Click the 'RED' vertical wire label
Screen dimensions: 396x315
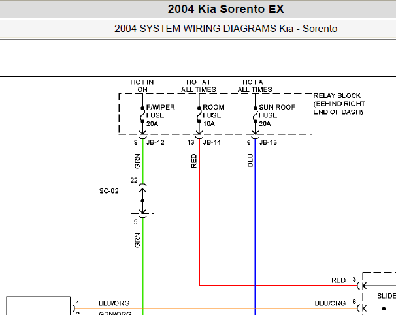click(193, 161)
